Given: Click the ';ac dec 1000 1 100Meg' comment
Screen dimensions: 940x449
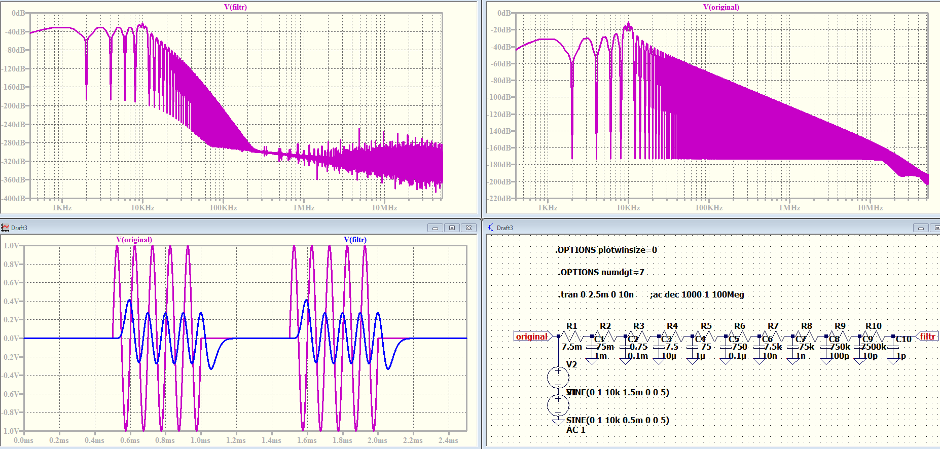Looking at the screenshot, I should 697,294.
